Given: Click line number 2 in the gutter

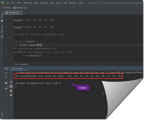Looking at the screenshot, I should [6, 20].
